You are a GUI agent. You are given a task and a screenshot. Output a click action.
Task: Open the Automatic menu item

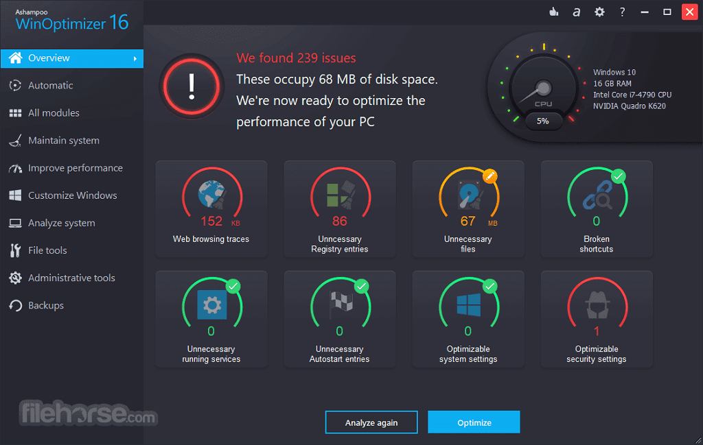pyautogui.click(x=51, y=86)
